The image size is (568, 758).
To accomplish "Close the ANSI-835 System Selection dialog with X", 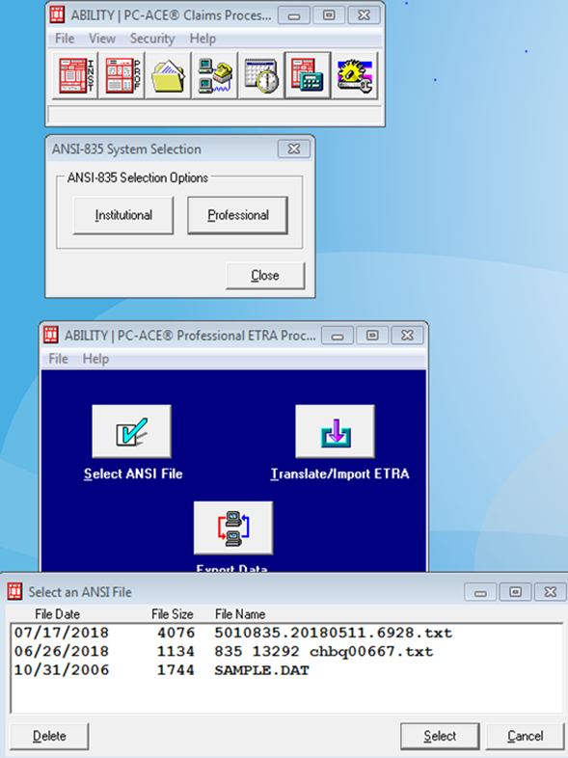I will point(294,149).
